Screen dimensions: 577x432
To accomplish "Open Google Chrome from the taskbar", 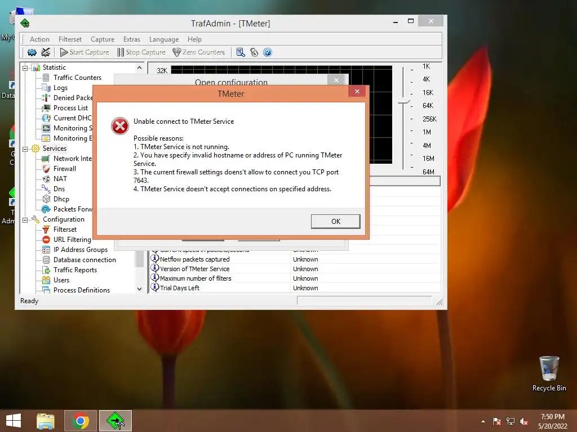I will pos(81,421).
